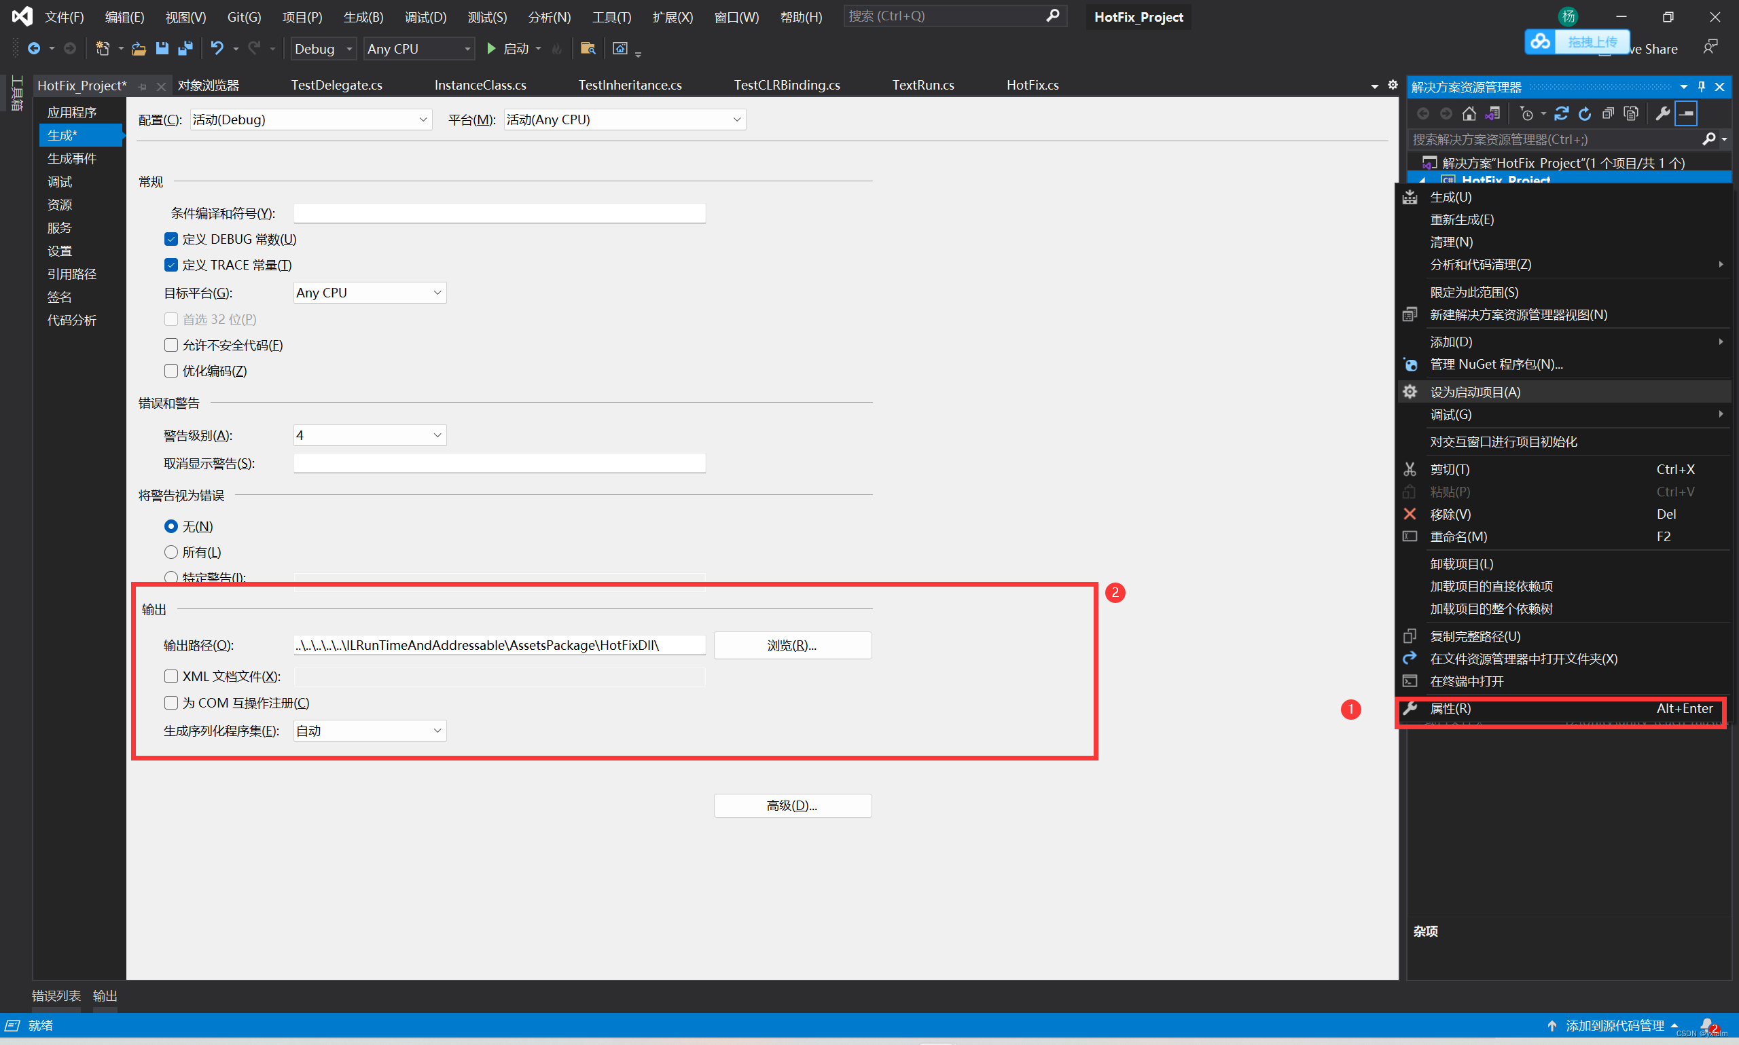Click the feedback person icon top right
Viewport: 1739px width, 1045px height.
tap(1709, 47)
